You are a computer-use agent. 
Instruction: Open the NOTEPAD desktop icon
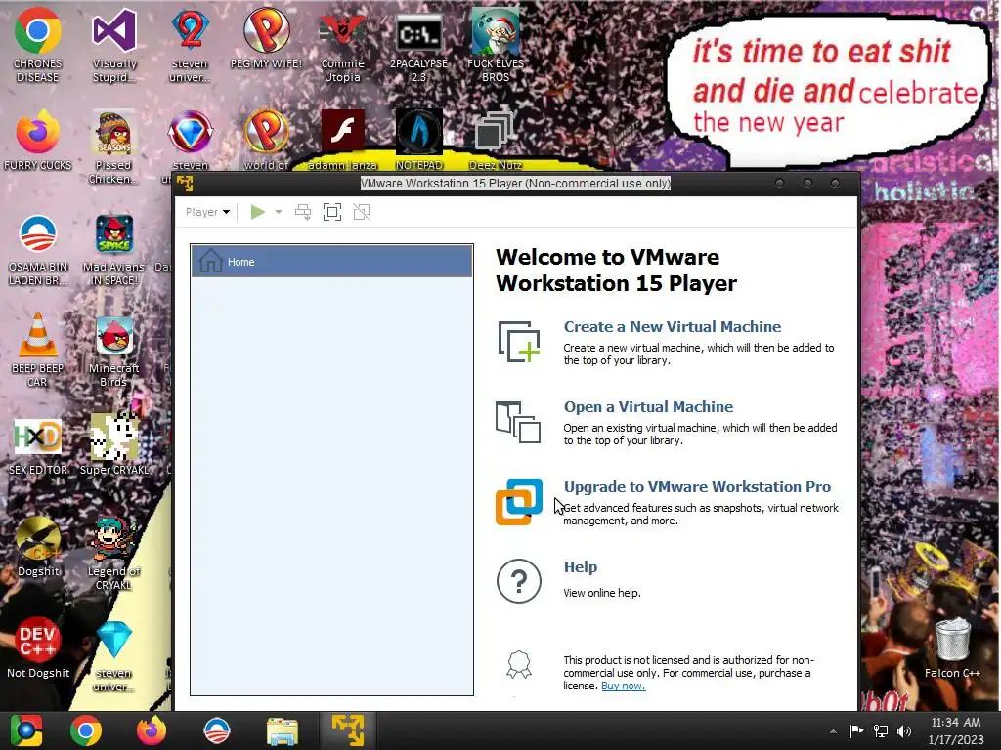pyautogui.click(x=418, y=139)
